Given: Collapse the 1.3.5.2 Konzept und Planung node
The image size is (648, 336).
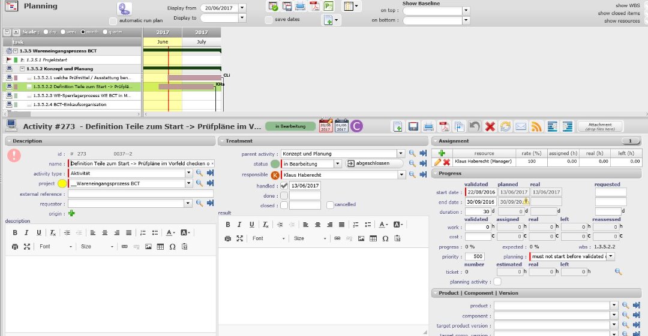Looking at the screenshot, I should click(x=23, y=69).
